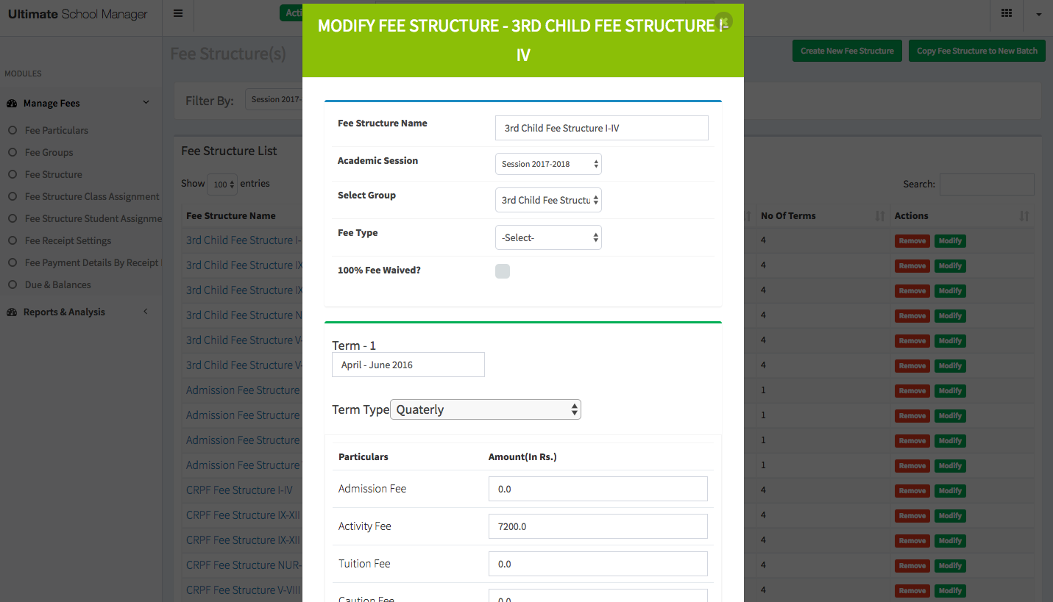Image resolution: width=1053 pixels, height=602 pixels.
Task: Sort by Actions column arrows
Action: pos(1024,216)
